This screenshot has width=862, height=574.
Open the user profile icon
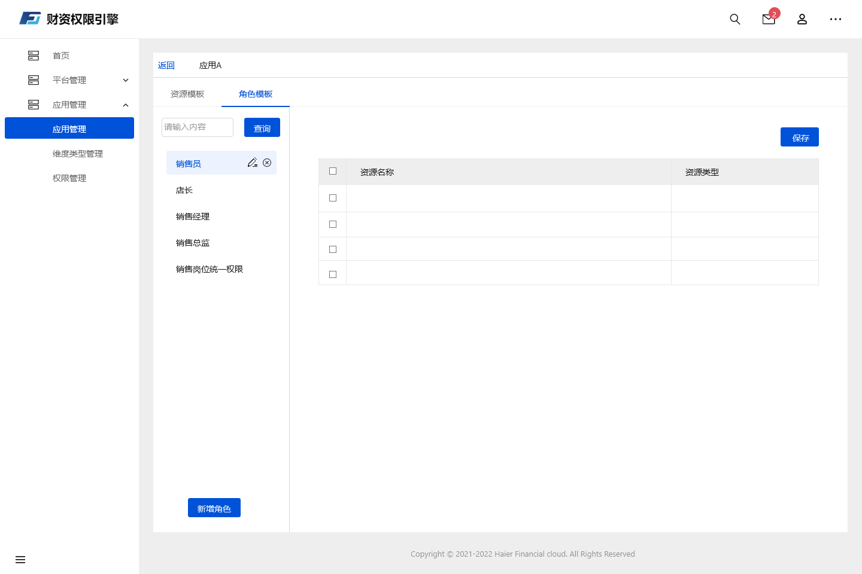[x=802, y=19]
